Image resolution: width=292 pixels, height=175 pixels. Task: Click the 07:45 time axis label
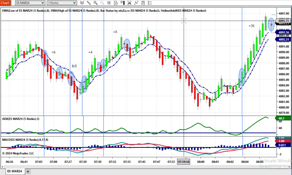pos(142,162)
